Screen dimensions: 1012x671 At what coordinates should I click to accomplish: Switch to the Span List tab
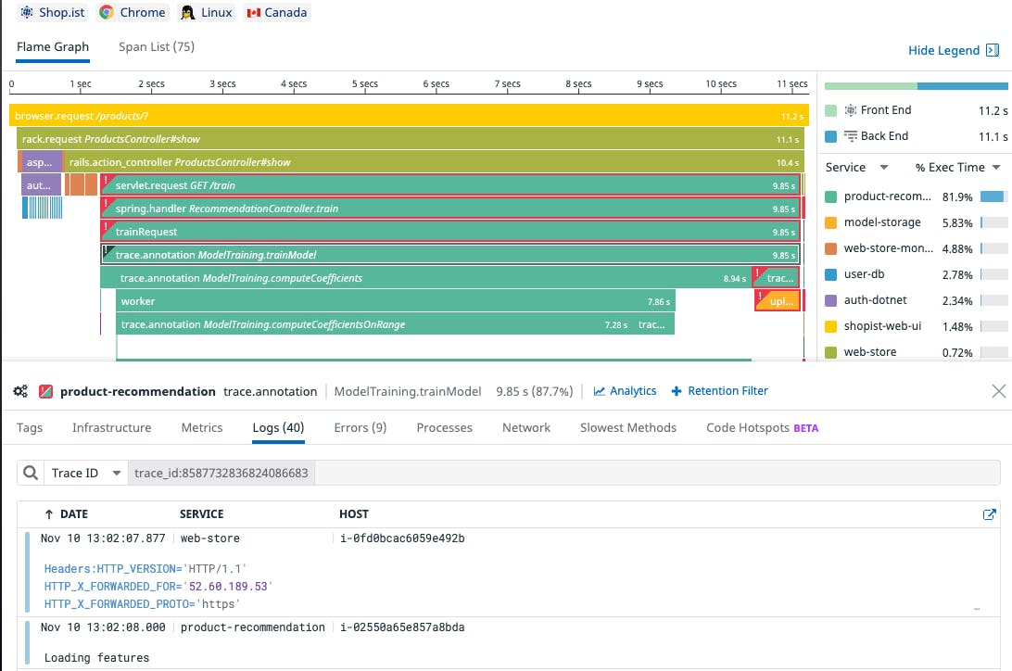click(x=156, y=46)
